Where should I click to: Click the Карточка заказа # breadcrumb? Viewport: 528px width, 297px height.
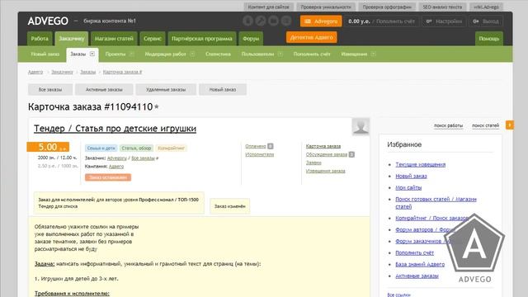point(123,72)
